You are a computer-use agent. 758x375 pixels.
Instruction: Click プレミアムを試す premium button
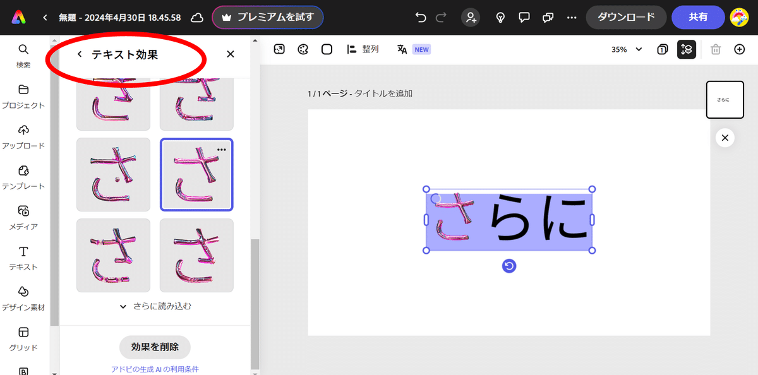point(268,18)
